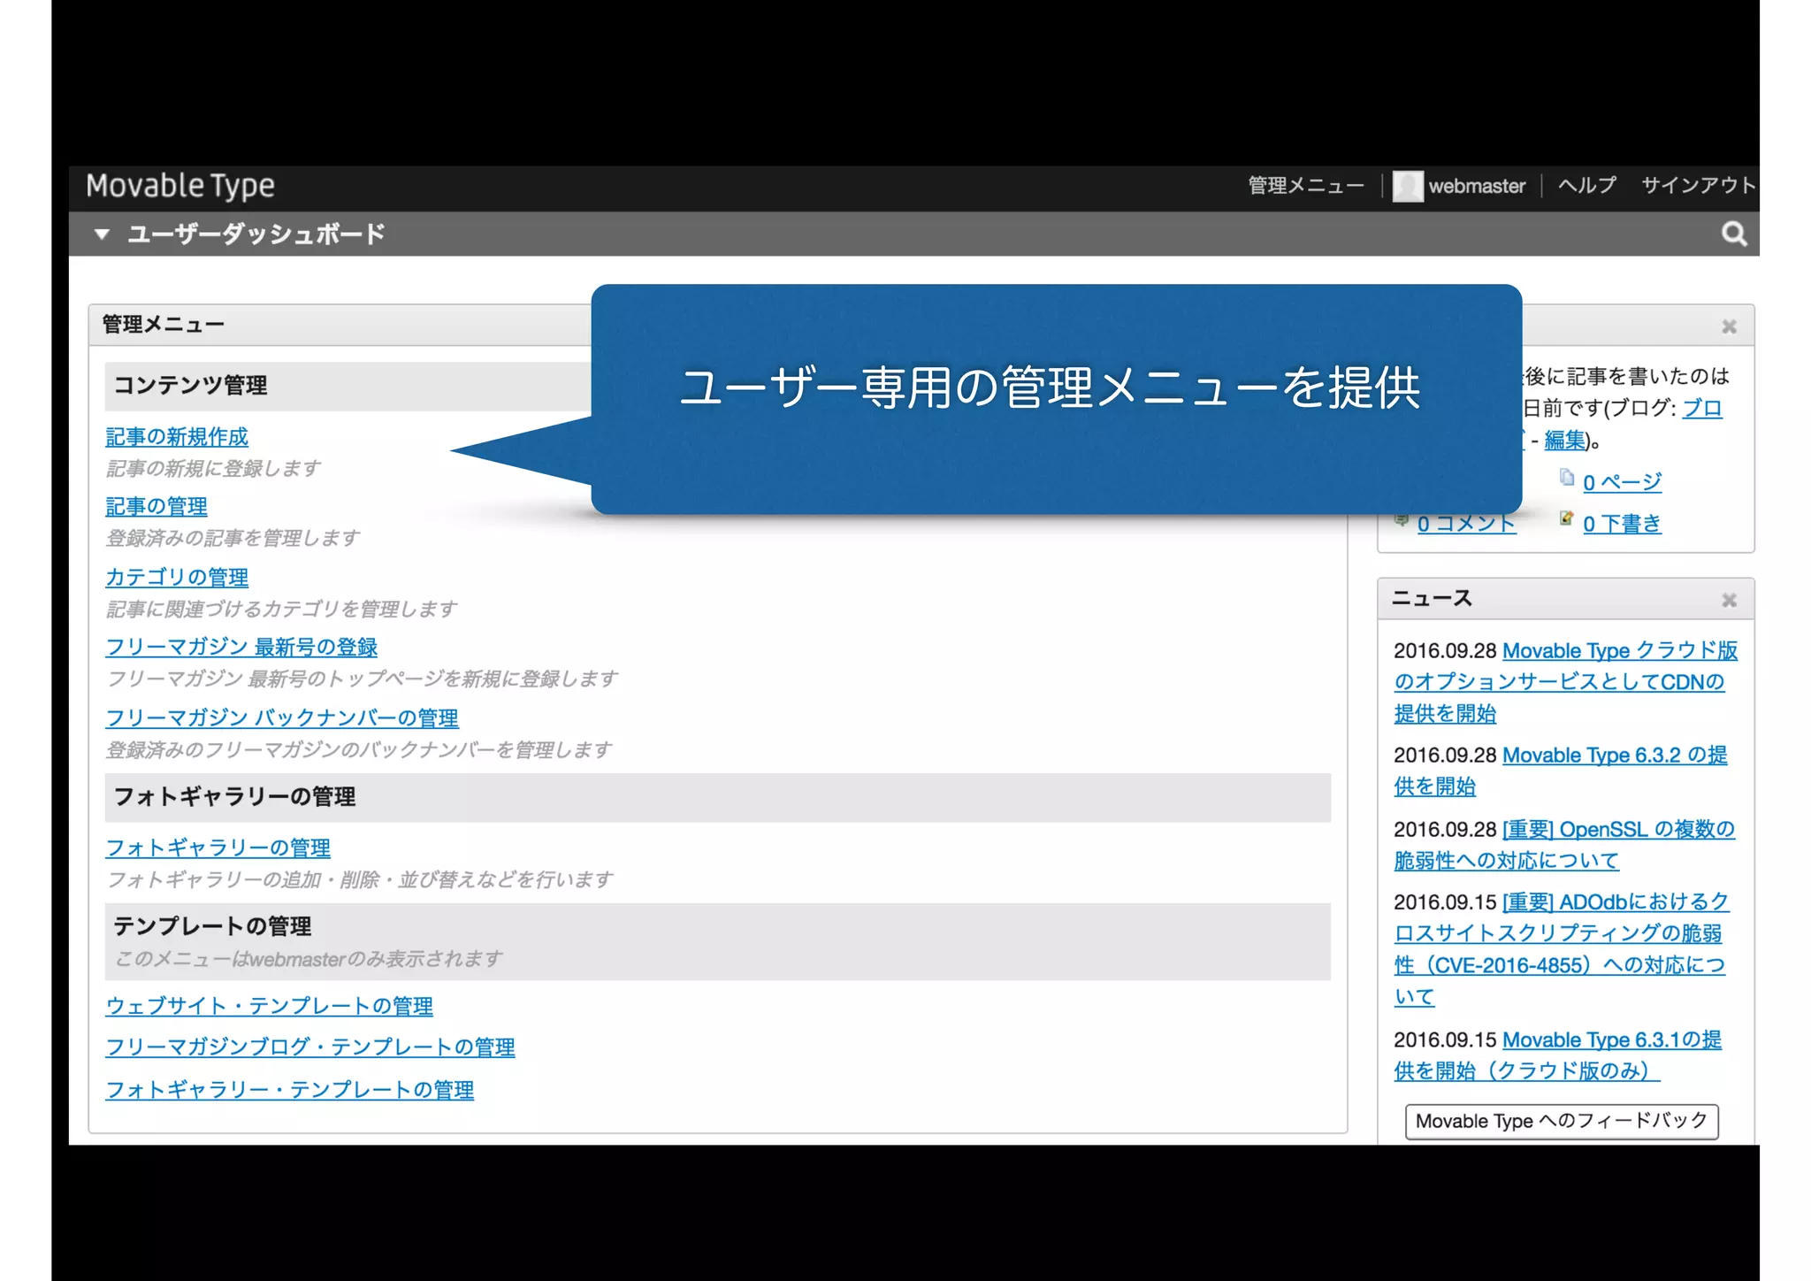Click the フリーマガジン 最新号のトップページ description text
Screen dimensions: 1811x1281
point(362,679)
